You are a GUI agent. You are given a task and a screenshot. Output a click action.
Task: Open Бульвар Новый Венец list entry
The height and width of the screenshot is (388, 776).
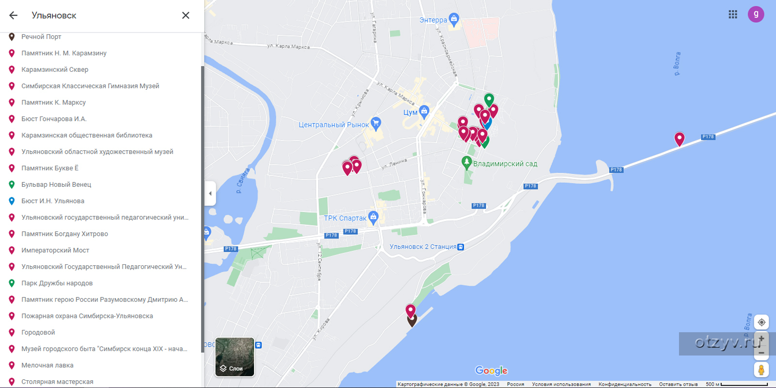click(56, 185)
